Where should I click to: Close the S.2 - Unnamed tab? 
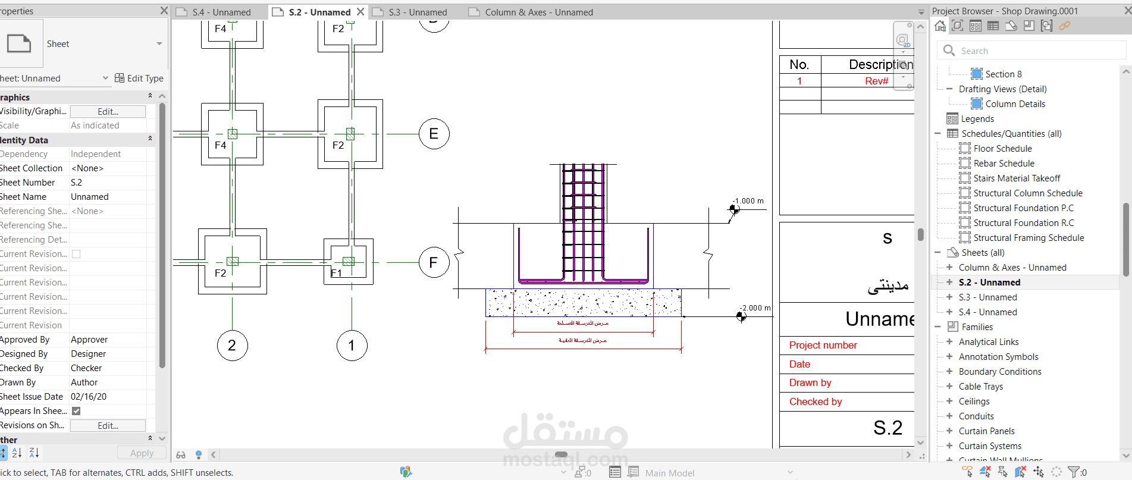pyautogui.click(x=360, y=12)
